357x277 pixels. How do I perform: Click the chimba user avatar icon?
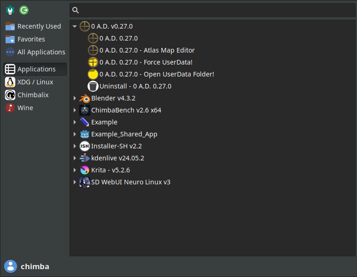pyautogui.click(x=10, y=266)
